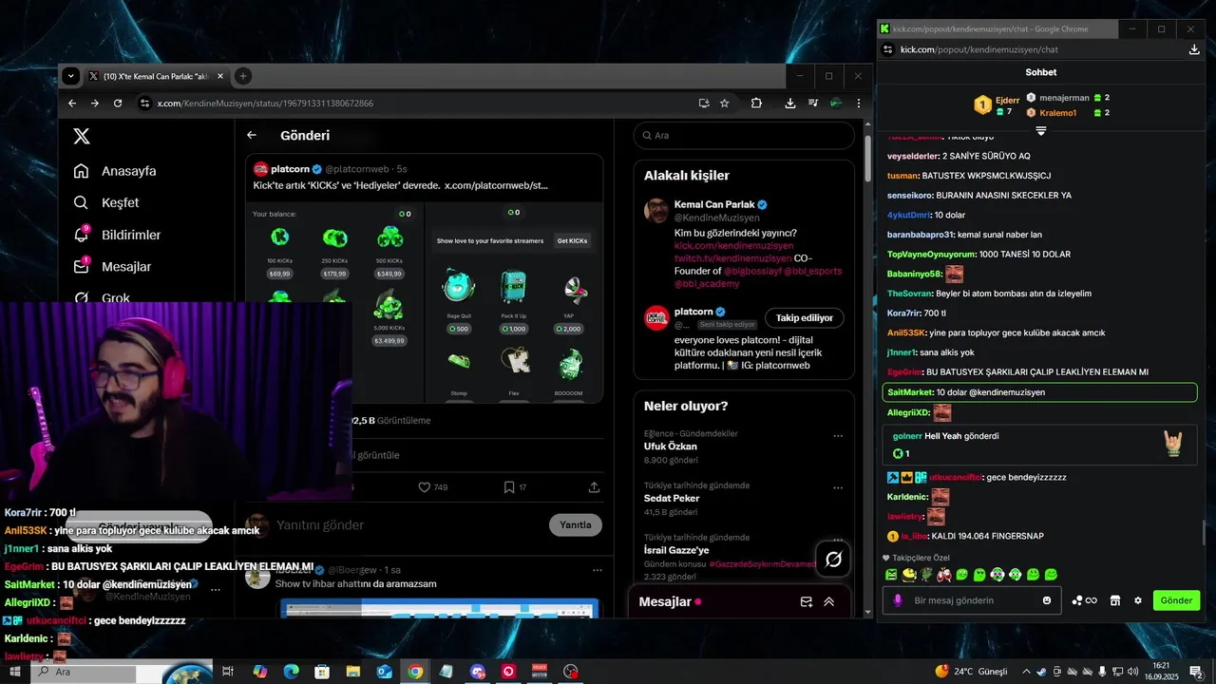This screenshot has height=684, width=1216.
Task: Open a new browser tab
Action: [243, 76]
